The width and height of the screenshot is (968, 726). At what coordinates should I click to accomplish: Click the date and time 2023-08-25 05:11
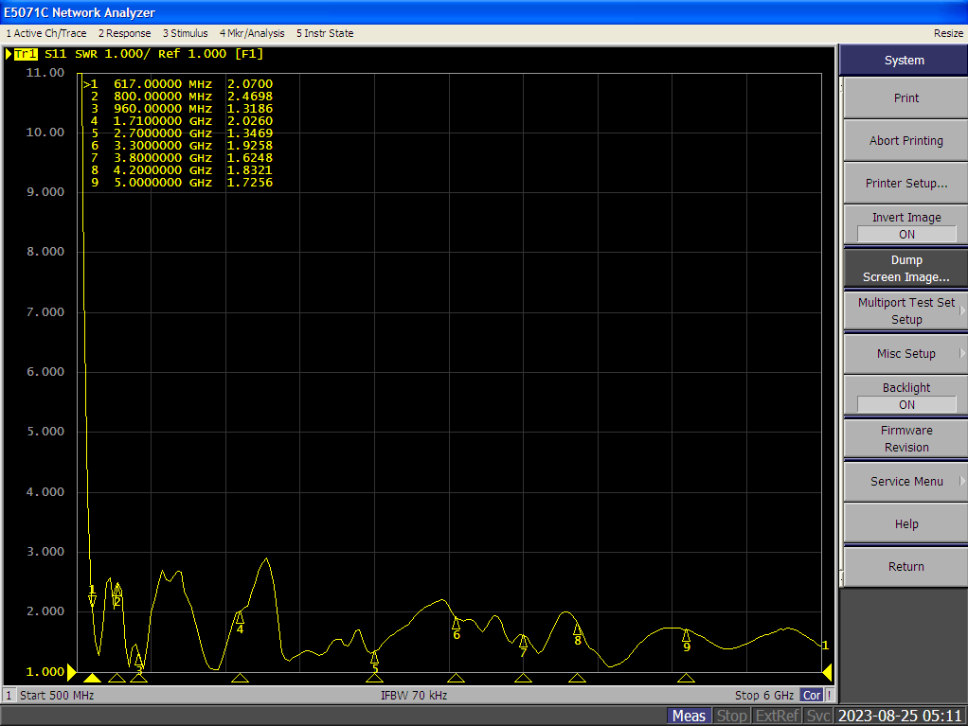coord(900,716)
